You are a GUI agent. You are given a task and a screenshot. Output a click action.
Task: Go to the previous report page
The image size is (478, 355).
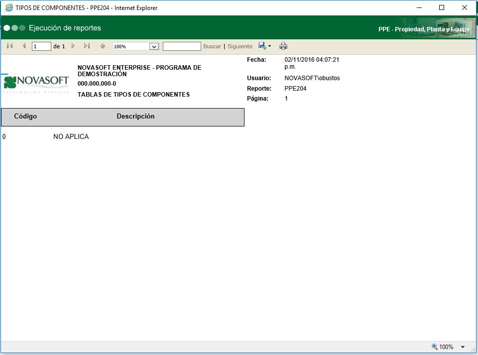click(x=24, y=46)
